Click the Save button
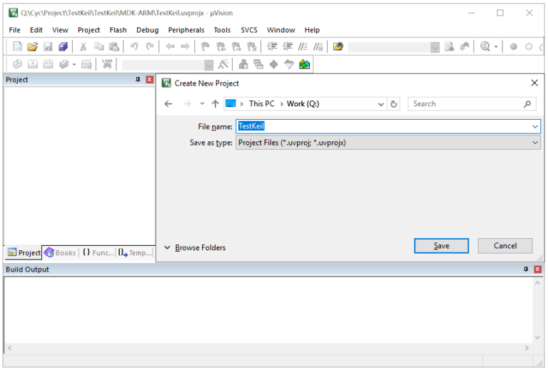548x370 pixels. coord(441,246)
